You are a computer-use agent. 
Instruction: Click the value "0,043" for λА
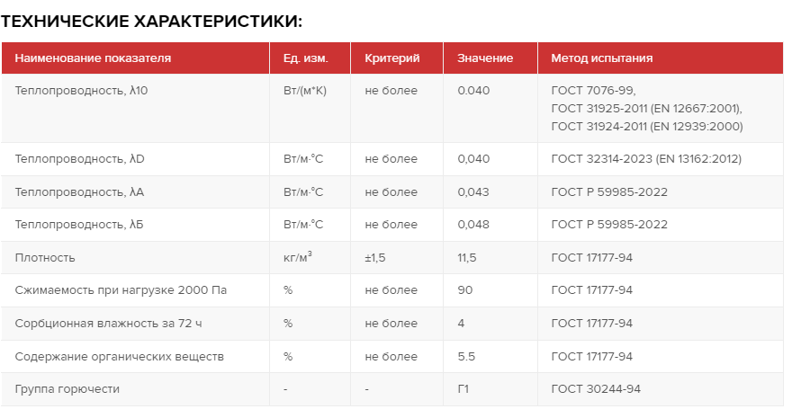[473, 191]
